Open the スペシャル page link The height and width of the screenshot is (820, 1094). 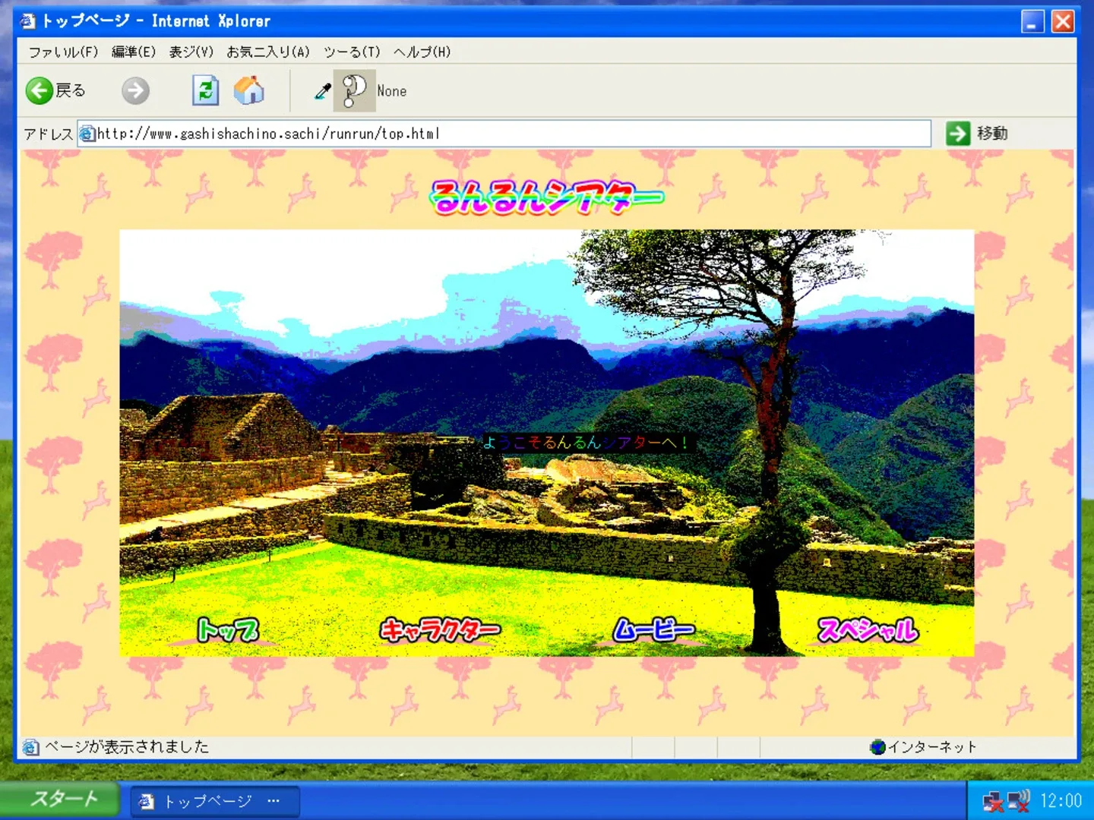[868, 629]
